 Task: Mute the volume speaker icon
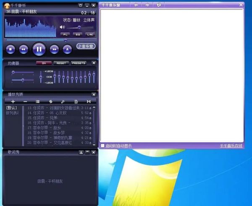(x=63, y=27)
